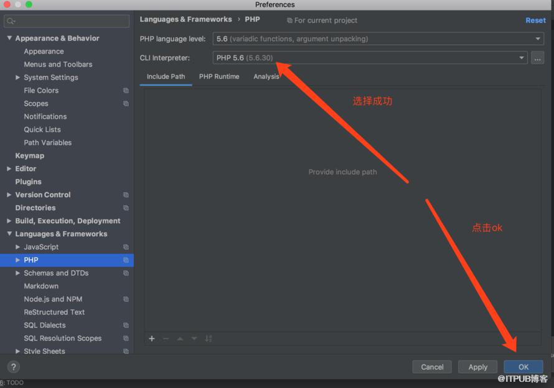The image size is (554, 388).
Task: Open the CLI Interpreter dropdown
Action: pos(370,58)
